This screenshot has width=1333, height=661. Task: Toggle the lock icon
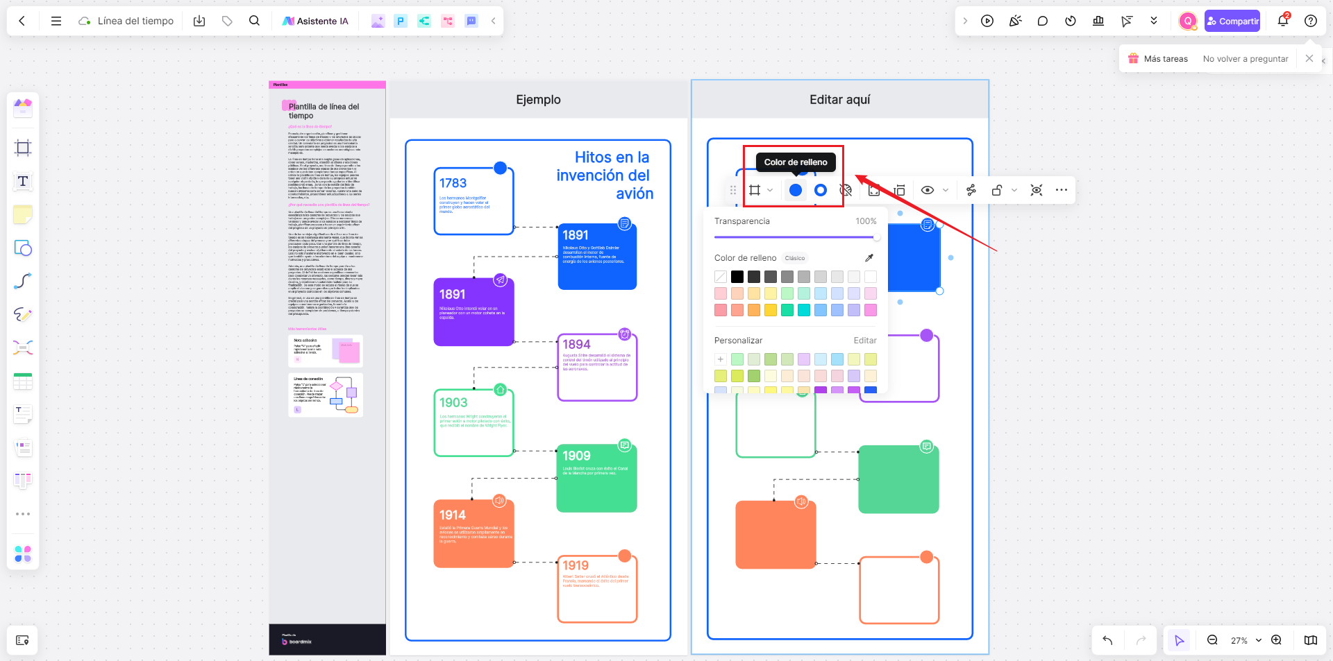point(997,190)
